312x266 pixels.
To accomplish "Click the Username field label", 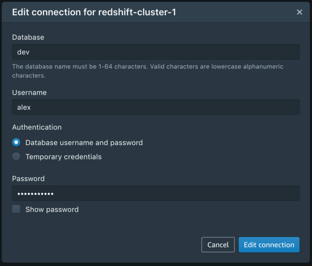I will click(29, 93).
